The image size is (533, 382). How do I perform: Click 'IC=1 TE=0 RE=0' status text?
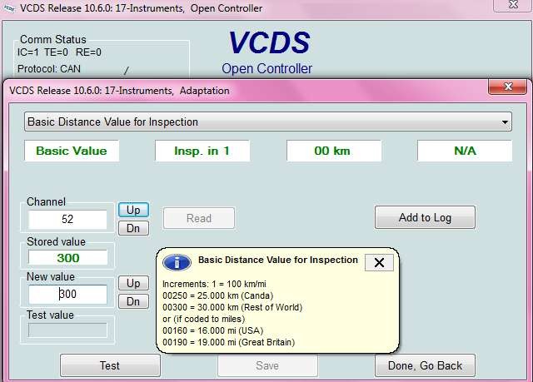coord(59,52)
